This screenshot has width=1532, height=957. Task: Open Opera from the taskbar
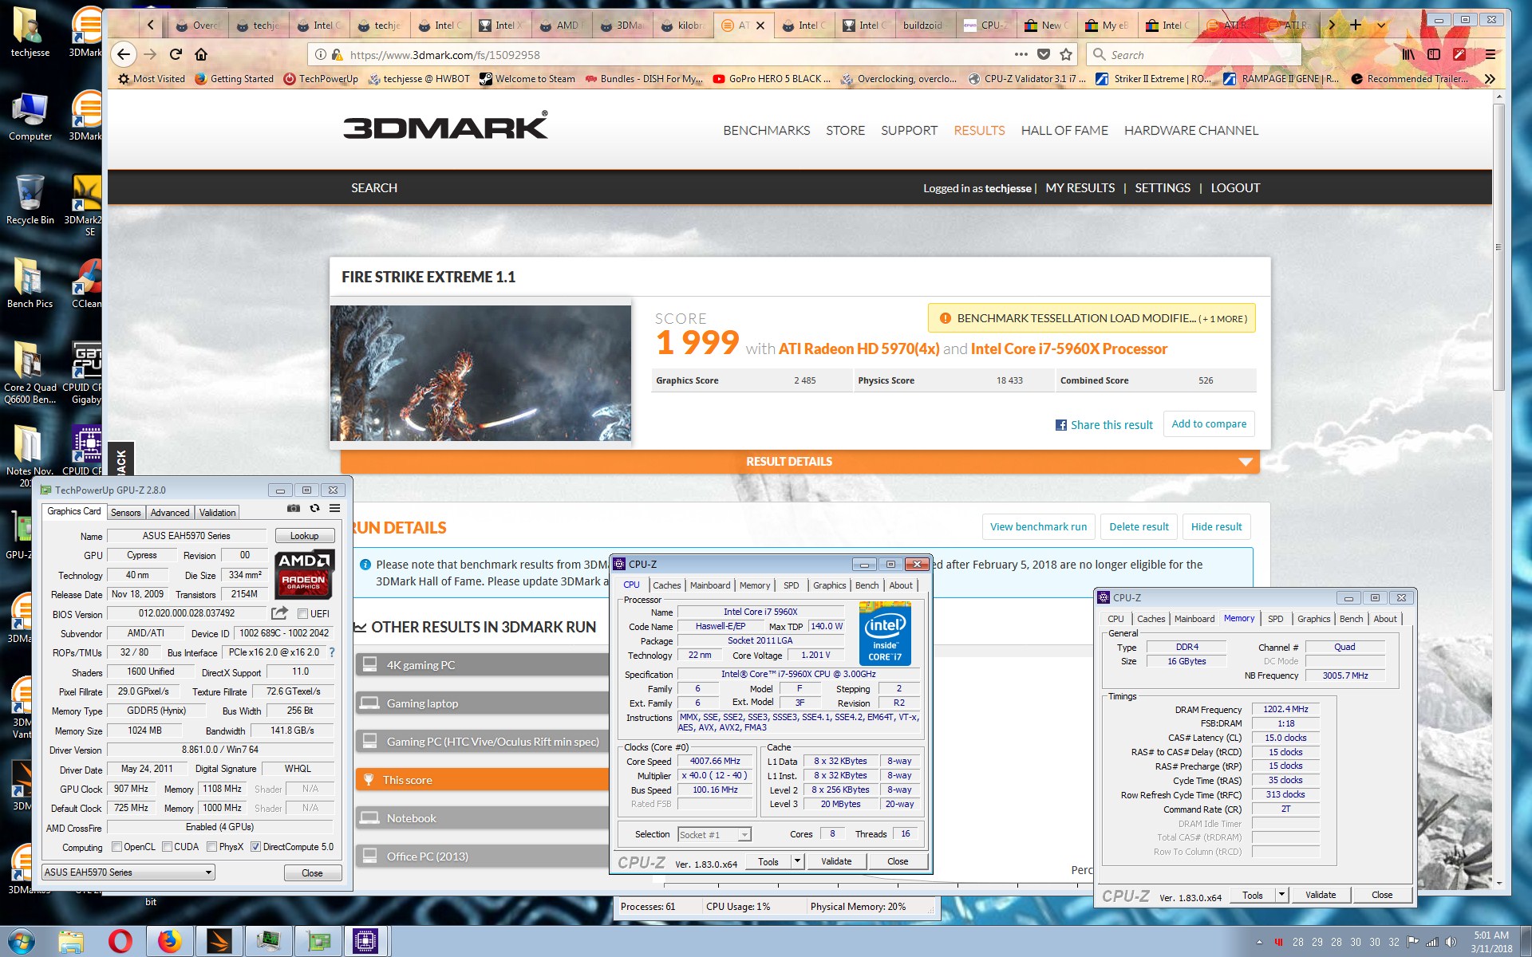click(x=120, y=942)
